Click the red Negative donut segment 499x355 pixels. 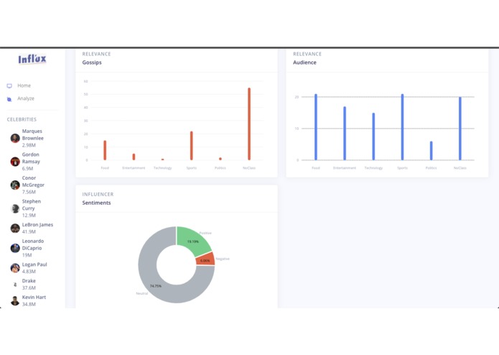[205, 259]
